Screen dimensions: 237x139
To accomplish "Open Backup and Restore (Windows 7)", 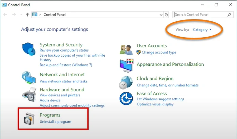I will point(66,65).
